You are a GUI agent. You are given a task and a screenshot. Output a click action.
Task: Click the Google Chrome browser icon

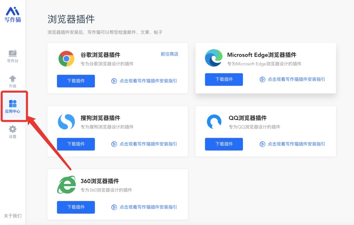(x=66, y=59)
